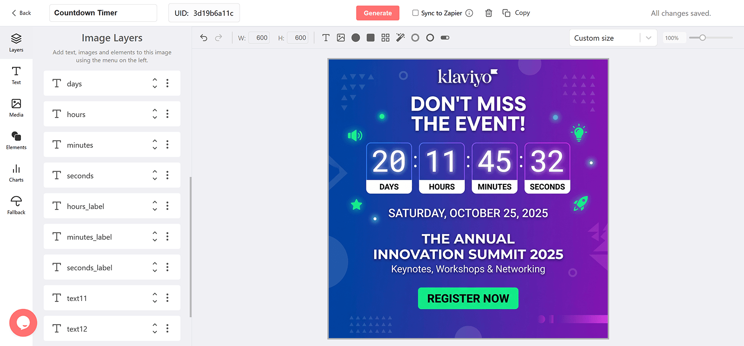Adjust the zoom slider handle

tap(703, 38)
